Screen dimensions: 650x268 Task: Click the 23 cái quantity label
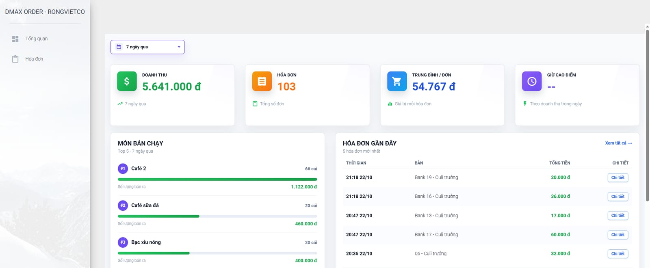[x=311, y=206]
